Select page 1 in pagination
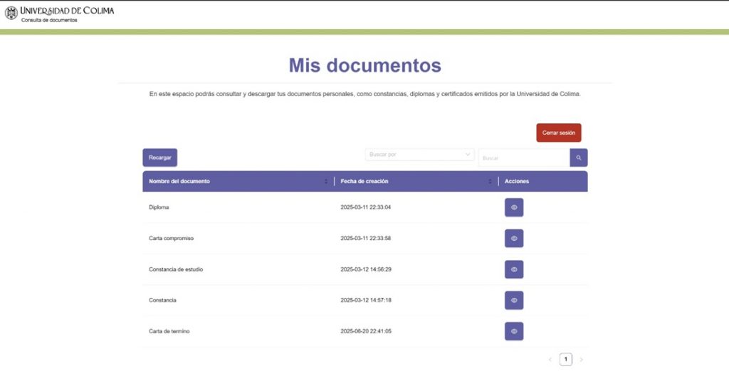This screenshot has width=729, height=384. [x=565, y=360]
